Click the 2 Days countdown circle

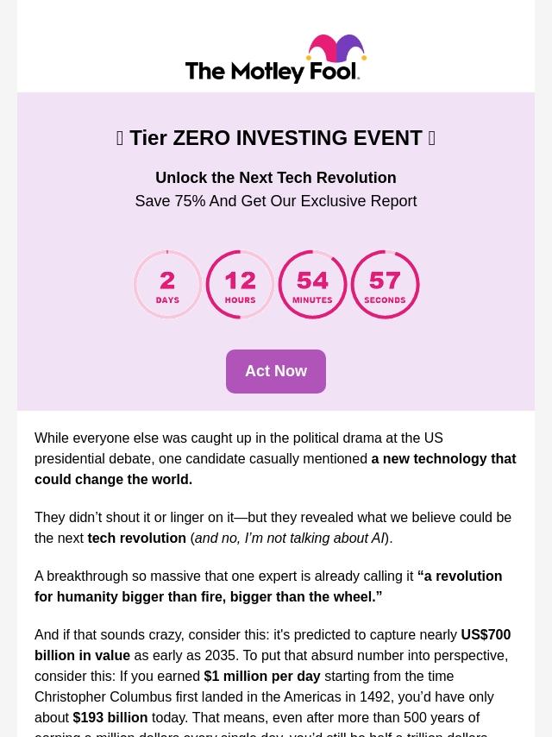point(167,285)
